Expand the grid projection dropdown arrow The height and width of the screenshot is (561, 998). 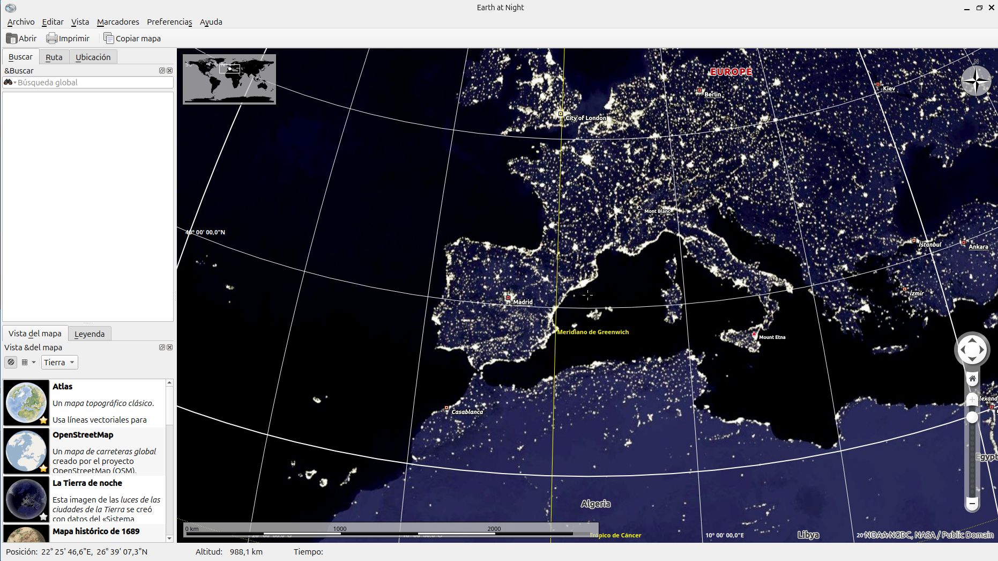[34, 363]
